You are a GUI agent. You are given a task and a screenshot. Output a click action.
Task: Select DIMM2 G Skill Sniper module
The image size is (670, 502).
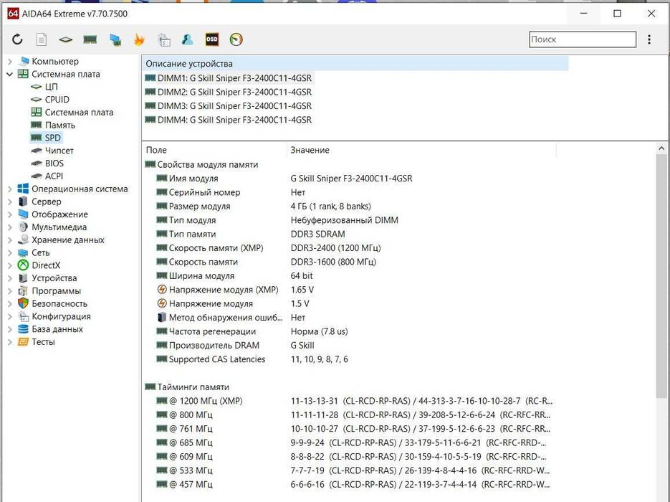229,92
